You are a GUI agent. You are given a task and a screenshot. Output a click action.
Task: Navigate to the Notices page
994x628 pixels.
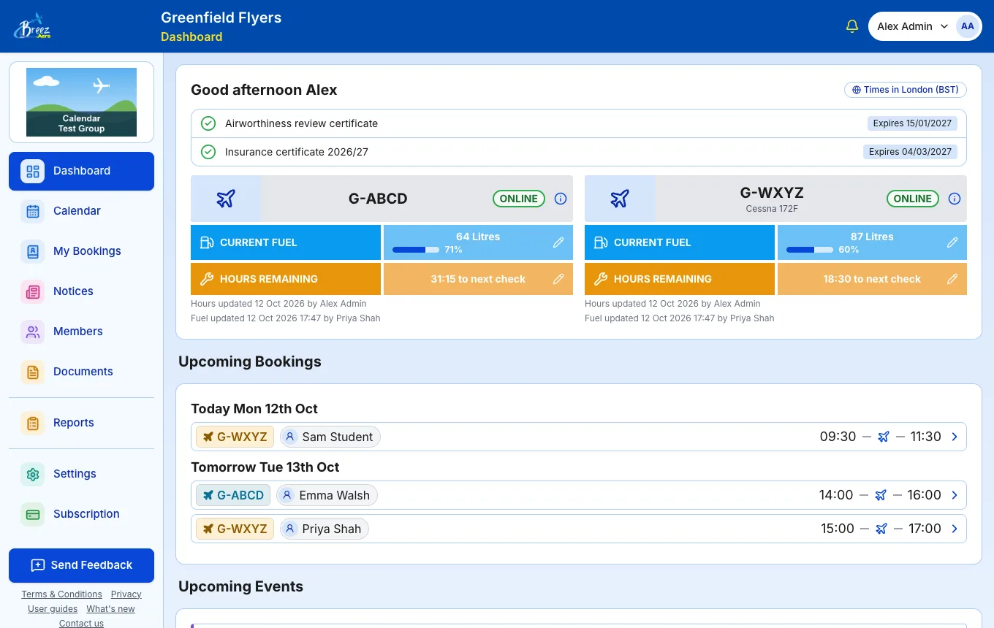(x=81, y=291)
